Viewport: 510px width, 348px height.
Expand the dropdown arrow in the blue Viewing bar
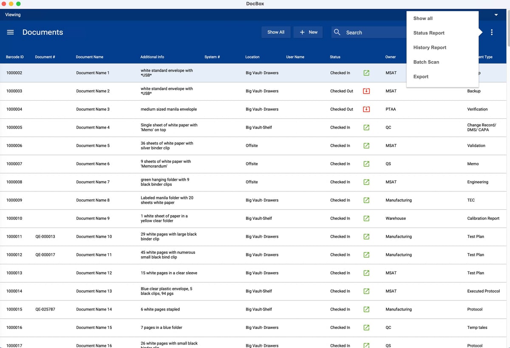496,14
